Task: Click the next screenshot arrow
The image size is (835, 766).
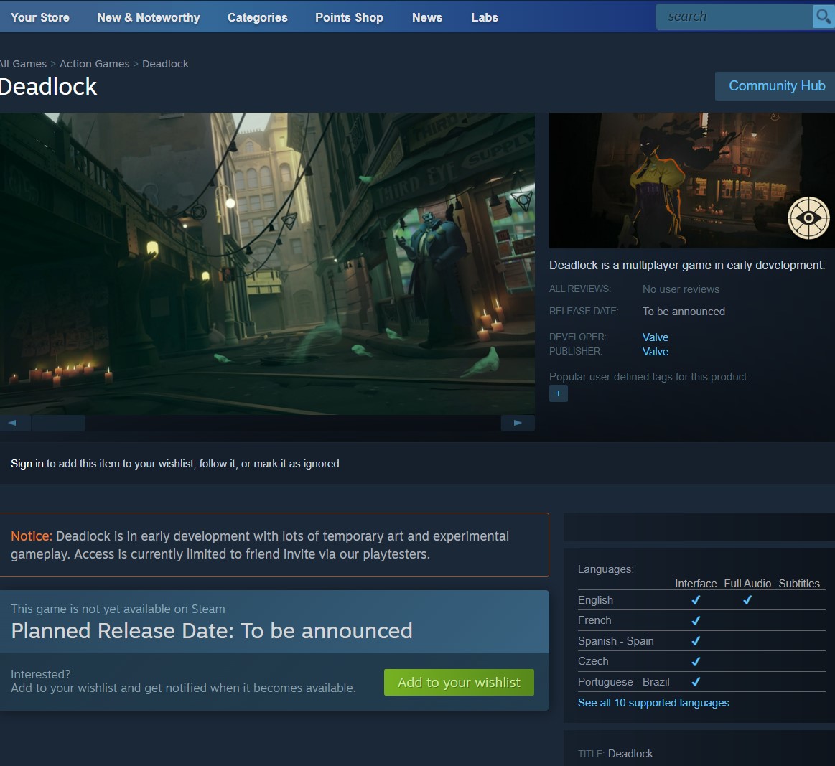Action: (518, 423)
